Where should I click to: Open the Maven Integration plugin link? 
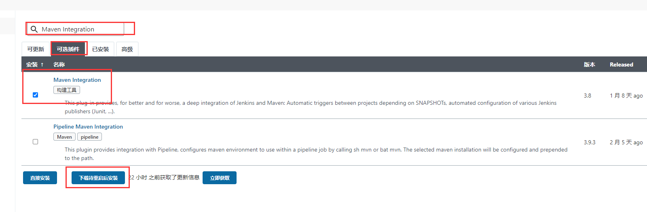coord(77,80)
